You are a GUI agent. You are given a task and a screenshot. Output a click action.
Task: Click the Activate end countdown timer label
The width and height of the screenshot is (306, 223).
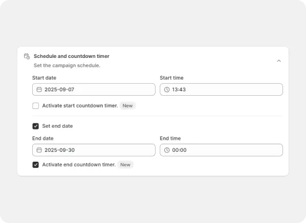(79, 165)
